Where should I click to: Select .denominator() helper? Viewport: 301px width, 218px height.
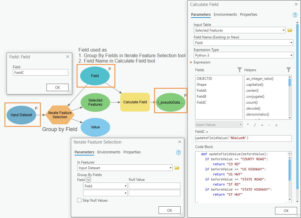(257, 114)
